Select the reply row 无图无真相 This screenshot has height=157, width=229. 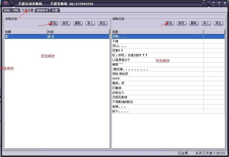[x=168, y=97]
